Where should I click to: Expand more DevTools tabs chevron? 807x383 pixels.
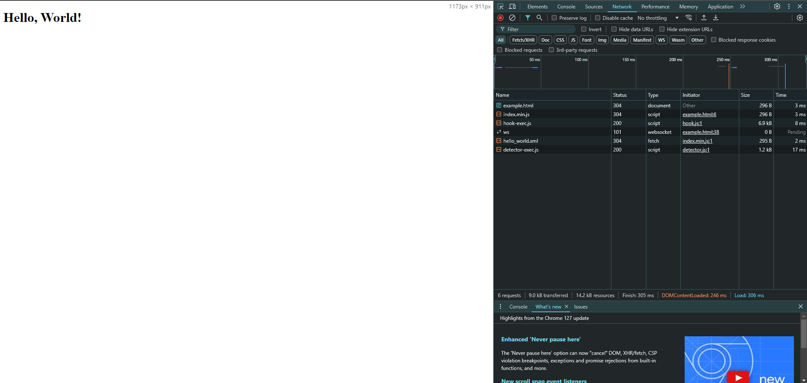click(x=743, y=6)
